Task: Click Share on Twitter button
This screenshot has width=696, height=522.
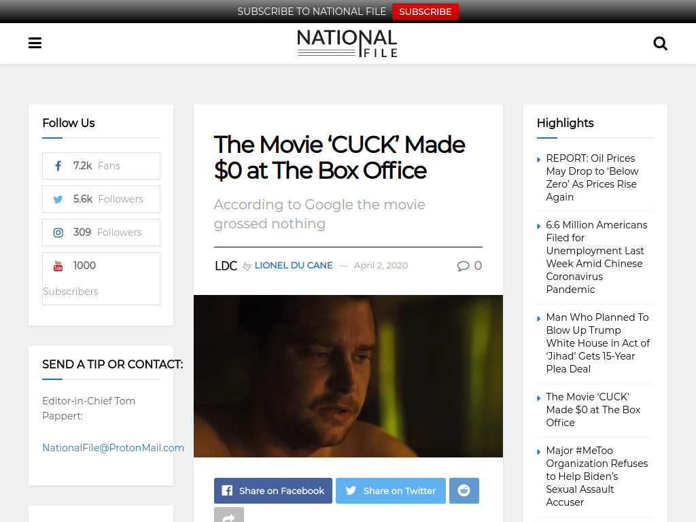Action: pos(391,491)
